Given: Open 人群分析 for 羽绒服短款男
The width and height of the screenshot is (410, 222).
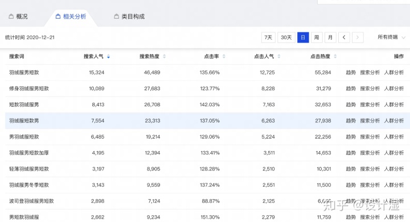Looking at the screenshot, I should (394, 121).
